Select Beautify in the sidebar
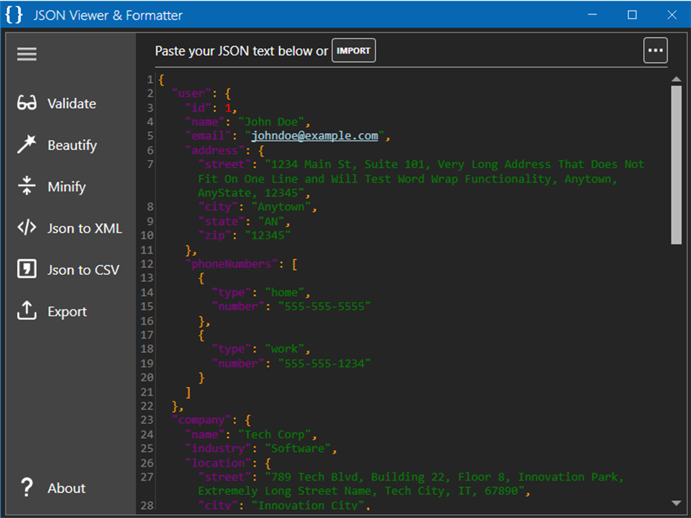691x518 pixels. [72, 145]
